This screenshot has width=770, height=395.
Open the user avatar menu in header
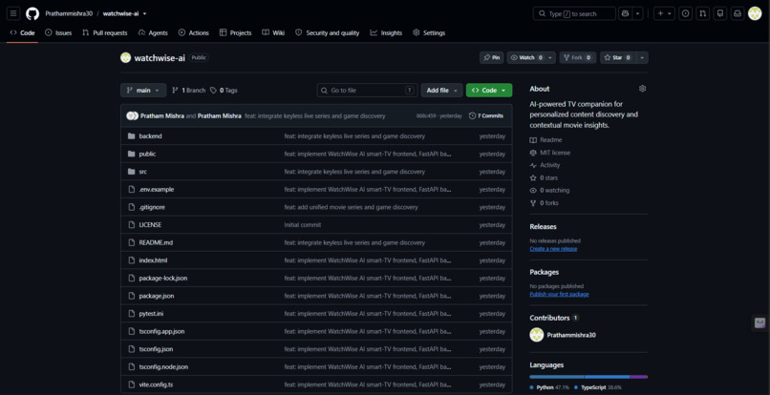coord(755,13)
